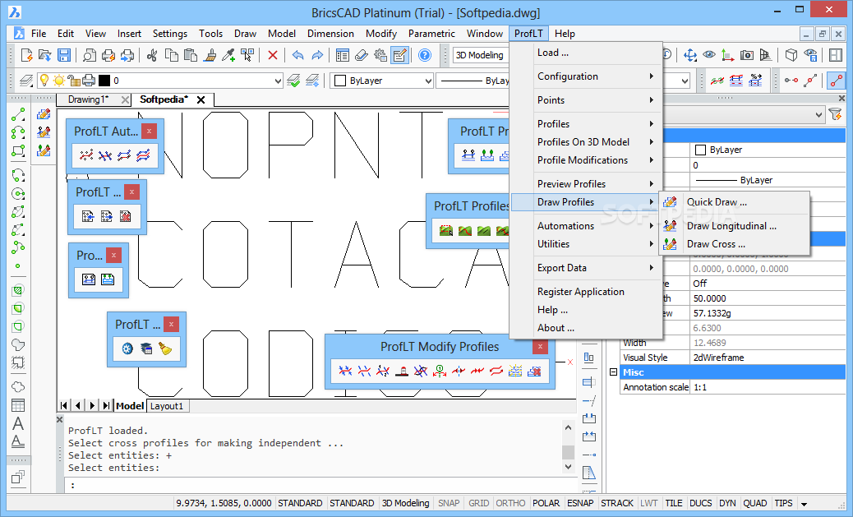Toggle STRACK in status bar

[617, 503]
